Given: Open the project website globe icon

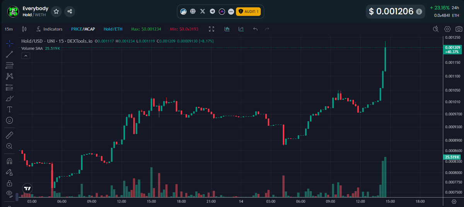Looking at the screenshot, I should pyautogui.click(x=193, y=12).
